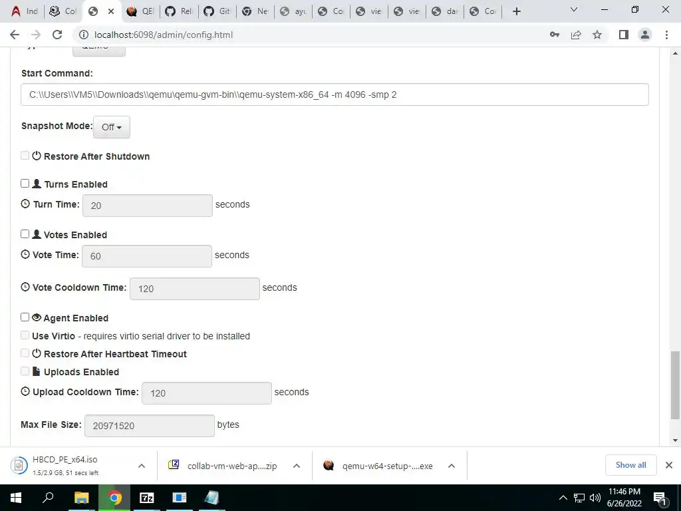Viewport: 681px width, 511px height.
Task: Click Show all downloads button
Action: click(630, 465)
